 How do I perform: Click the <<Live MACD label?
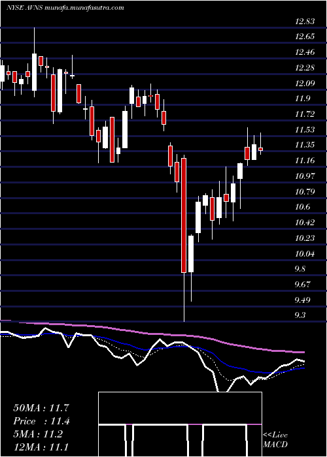click(x=275, y=439)
